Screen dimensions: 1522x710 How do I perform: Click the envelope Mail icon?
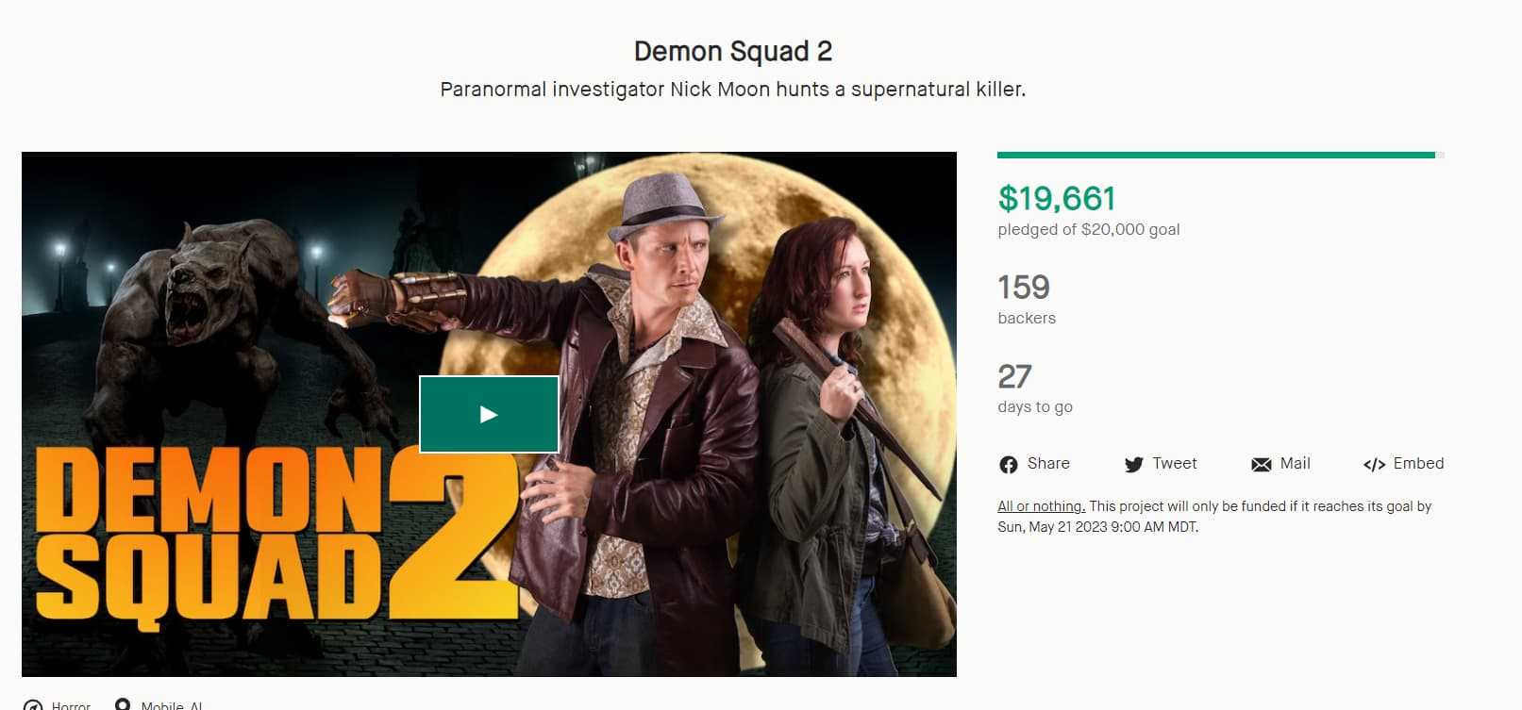point(1261,464)
